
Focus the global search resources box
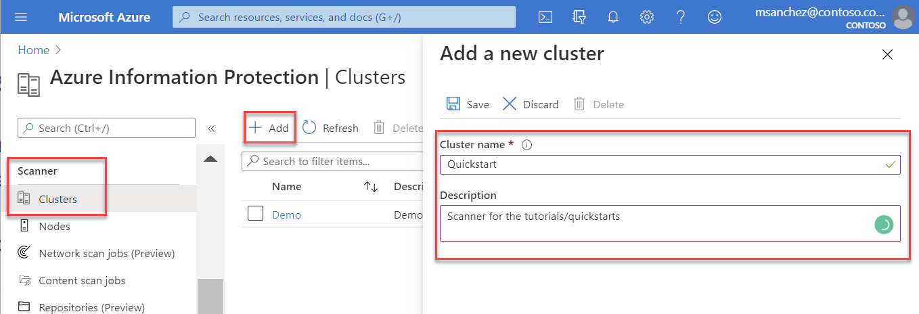pyautogui.click(x=344, y=17)
